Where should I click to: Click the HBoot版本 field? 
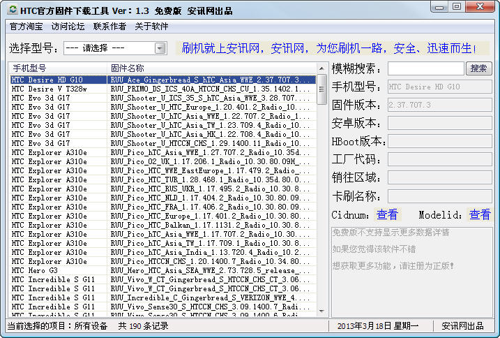coord(440,141)
